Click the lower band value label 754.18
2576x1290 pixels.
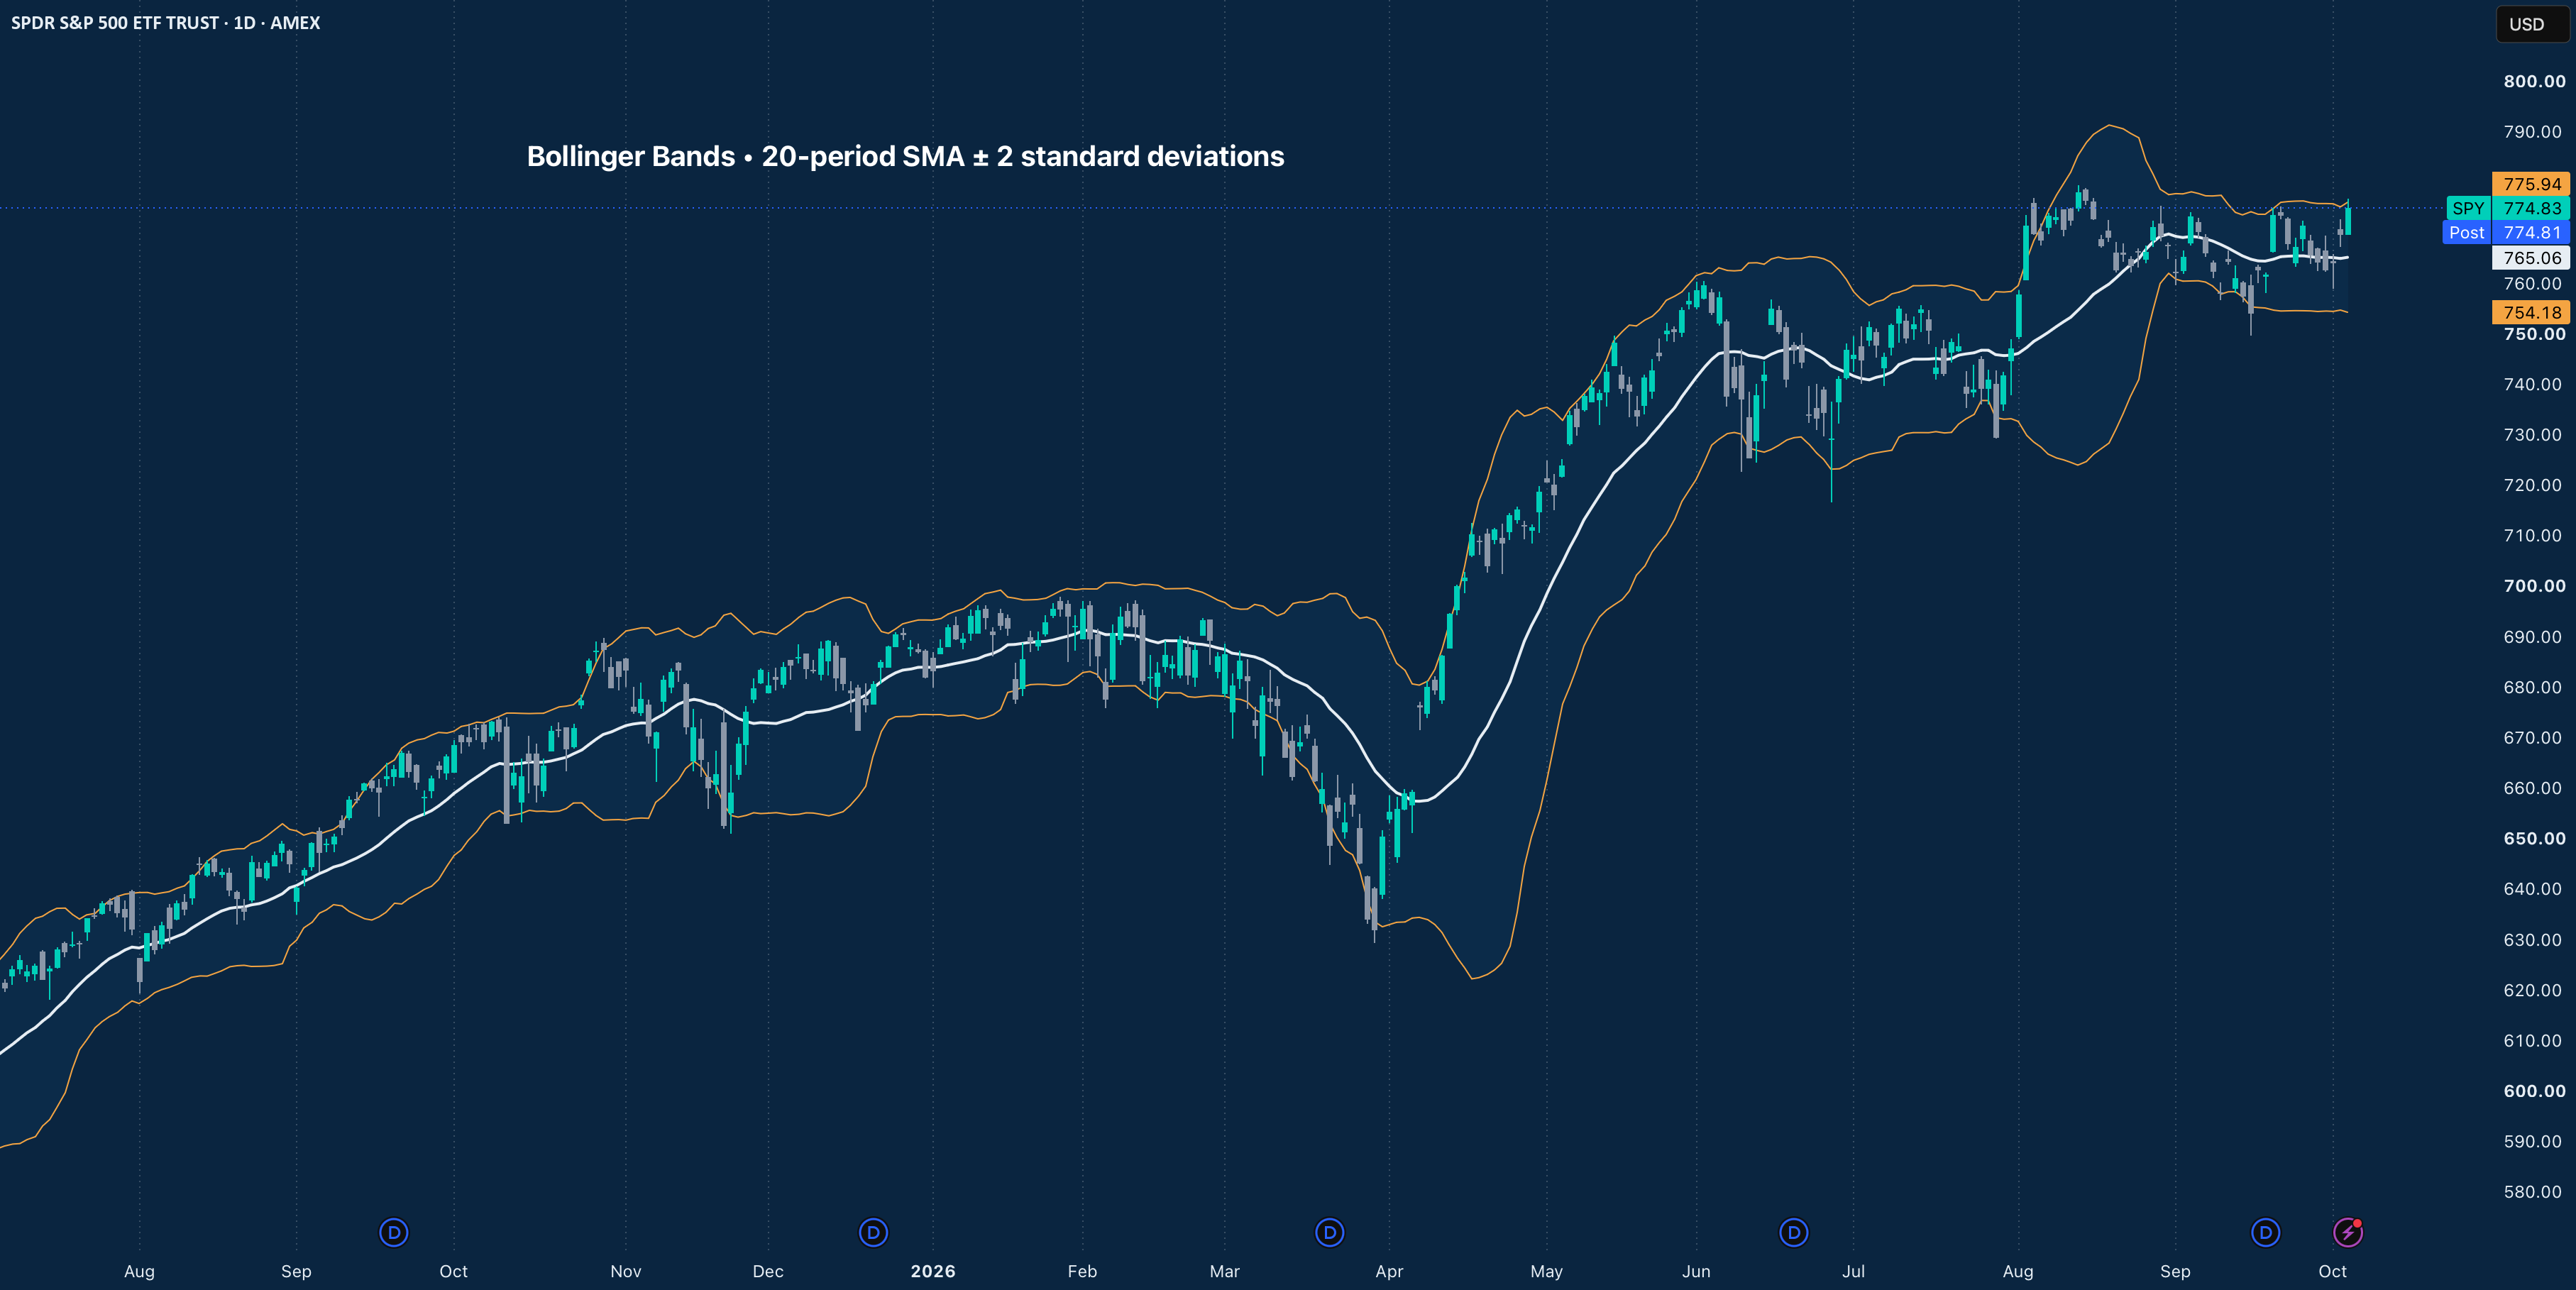(2531, 312)
